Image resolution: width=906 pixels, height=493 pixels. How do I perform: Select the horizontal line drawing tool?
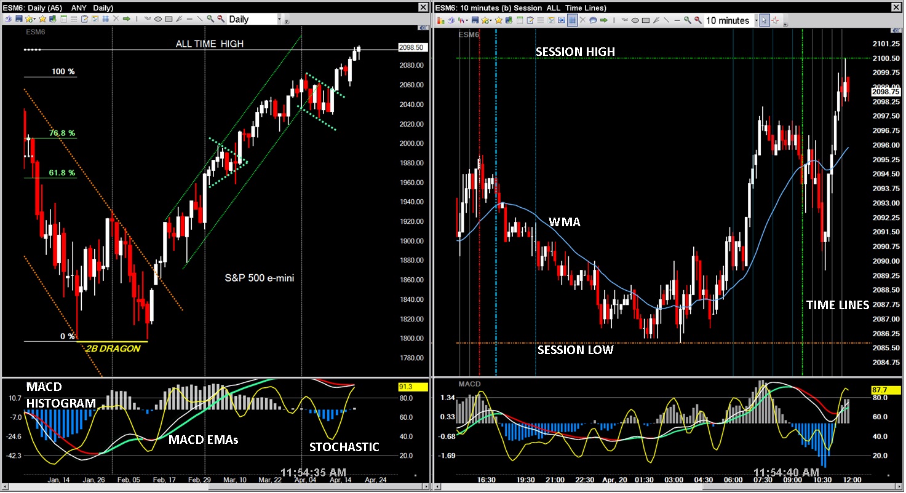[x=190, y=19]
